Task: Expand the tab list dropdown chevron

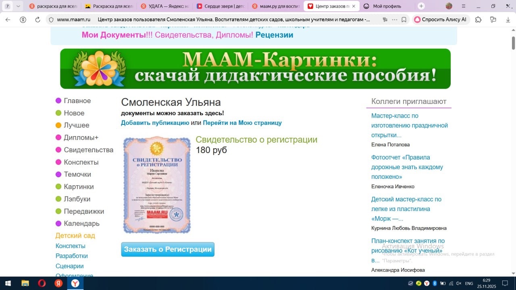Action: pyautogui.click(x=18, y=6)
